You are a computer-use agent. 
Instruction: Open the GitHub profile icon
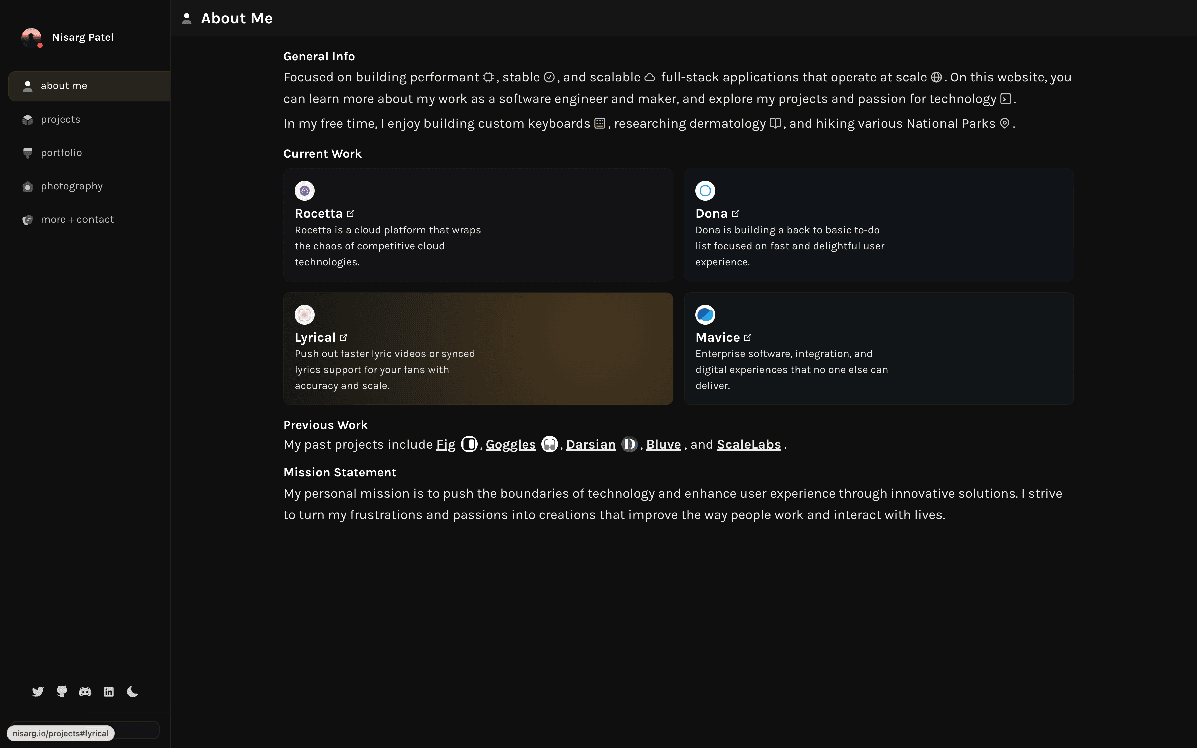pyautogui.click(x=62, y=691)
